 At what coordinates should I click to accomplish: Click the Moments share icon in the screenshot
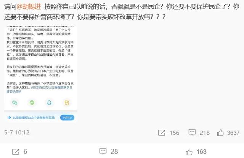coord(32,103)
